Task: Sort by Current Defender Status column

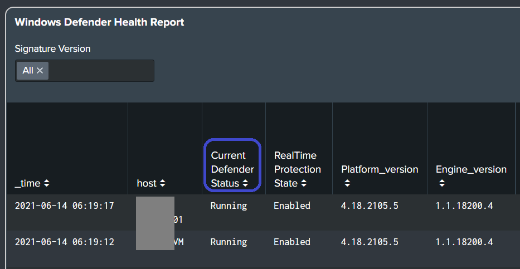Action: pos(245,183)
